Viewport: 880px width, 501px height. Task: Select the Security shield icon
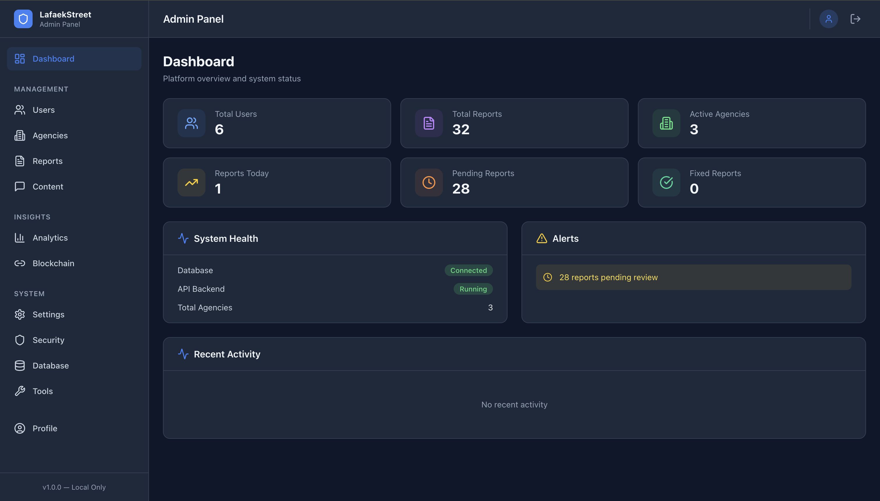click(x=19, y=340)
